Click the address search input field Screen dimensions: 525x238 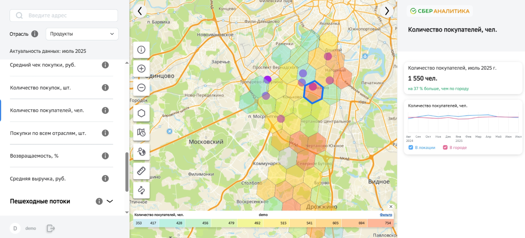pos(64,15)
